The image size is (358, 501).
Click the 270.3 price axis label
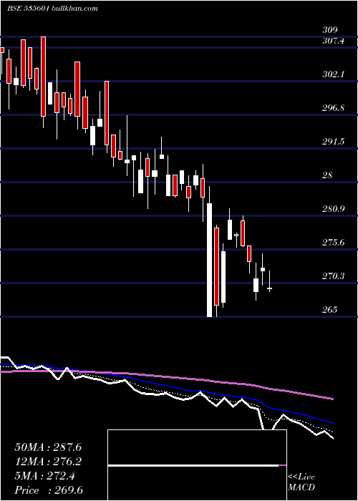point(334,276)
